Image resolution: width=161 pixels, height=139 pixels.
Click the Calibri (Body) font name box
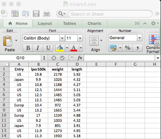point(41,38)
